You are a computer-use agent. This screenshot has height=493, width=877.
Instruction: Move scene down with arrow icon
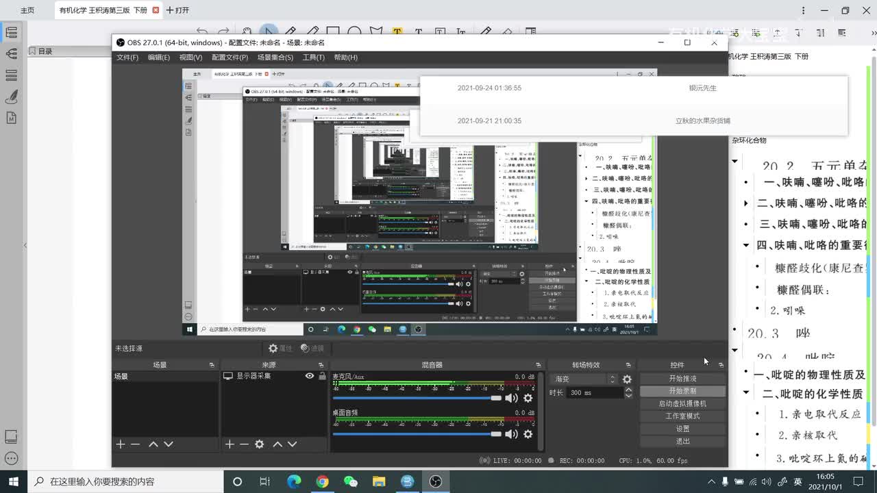tap(169, 444)
